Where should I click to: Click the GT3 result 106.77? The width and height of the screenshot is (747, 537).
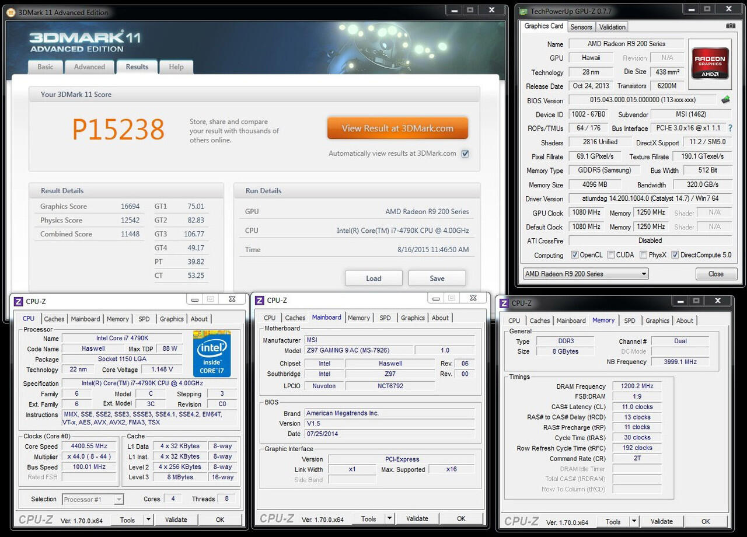[194, 234]
